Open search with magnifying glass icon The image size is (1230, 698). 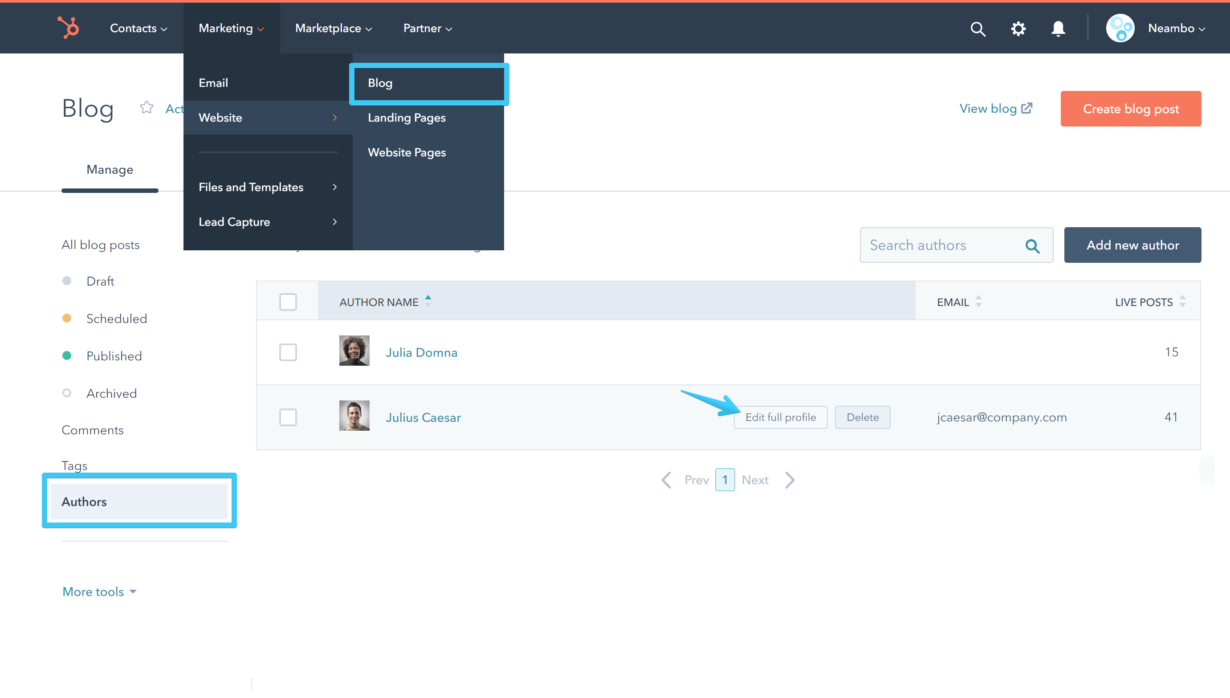tap(977, 29)
